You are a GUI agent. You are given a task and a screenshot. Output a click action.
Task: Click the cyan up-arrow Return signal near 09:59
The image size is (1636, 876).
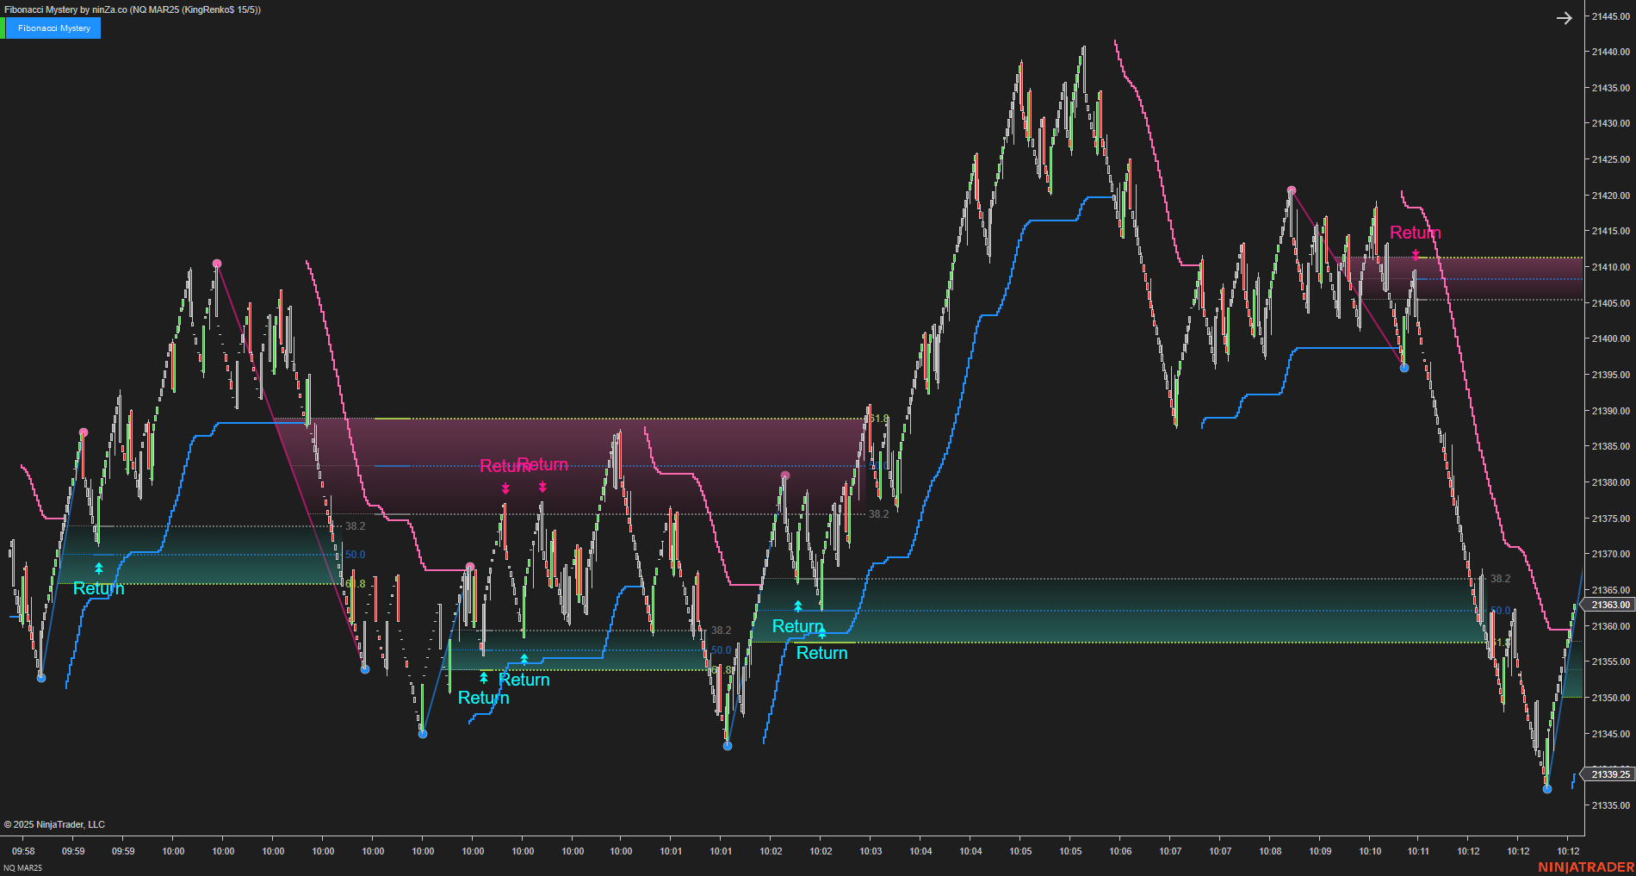click(99, 567)
